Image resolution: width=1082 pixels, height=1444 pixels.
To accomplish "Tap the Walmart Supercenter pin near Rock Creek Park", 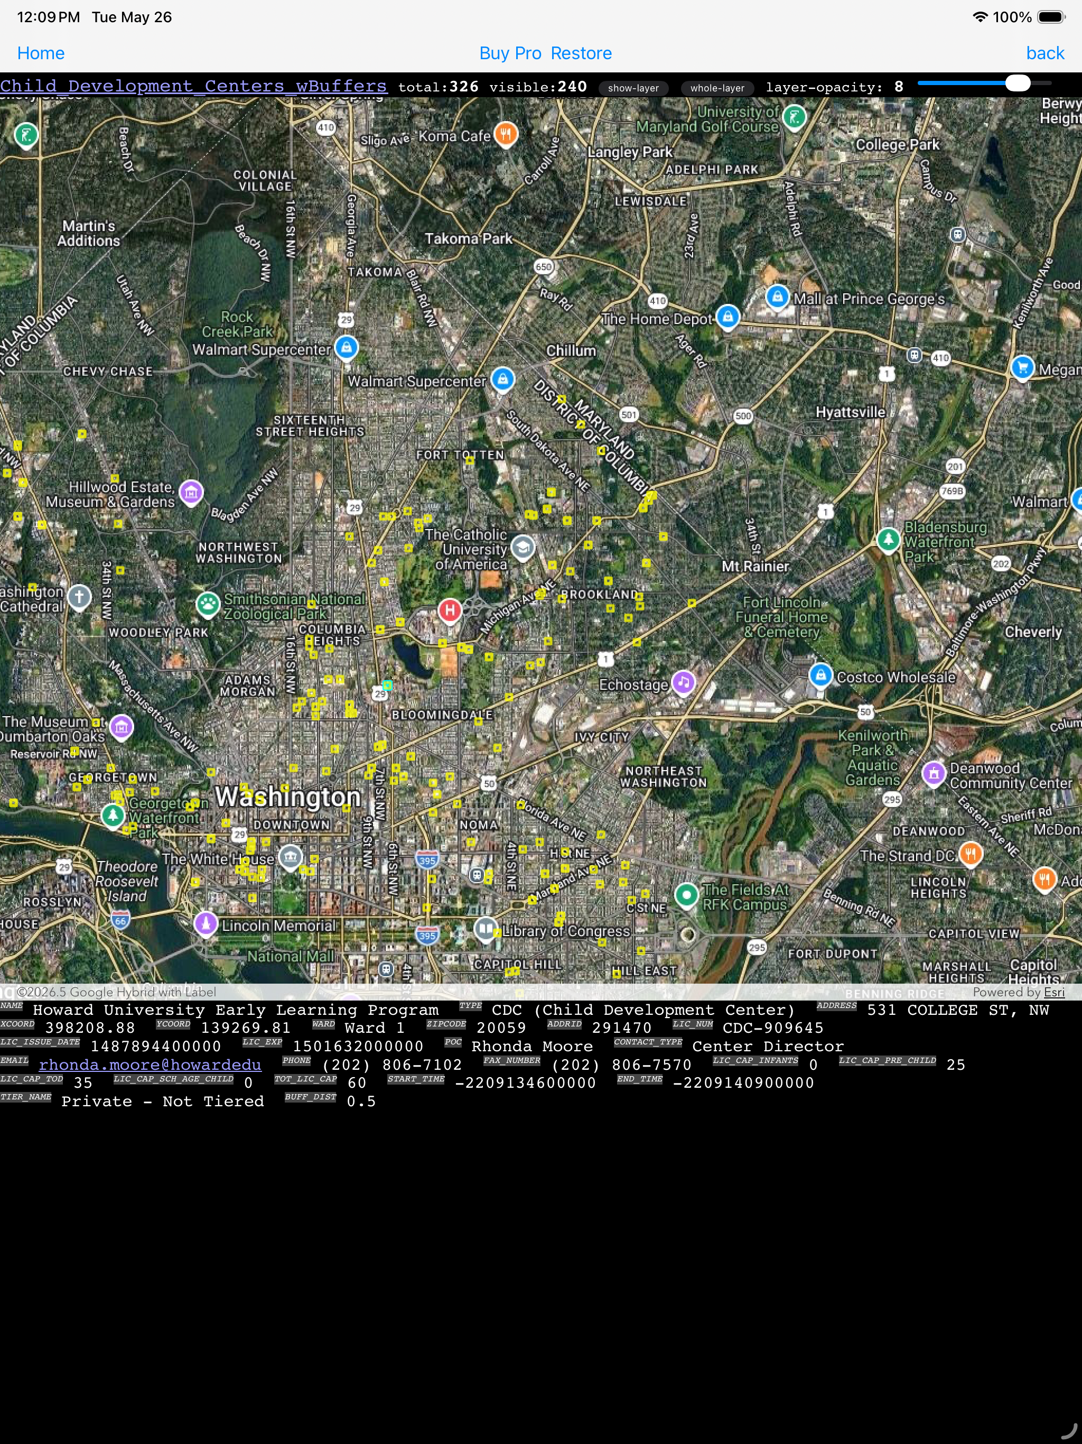I will pyautogui.click(x=347, y=348).
